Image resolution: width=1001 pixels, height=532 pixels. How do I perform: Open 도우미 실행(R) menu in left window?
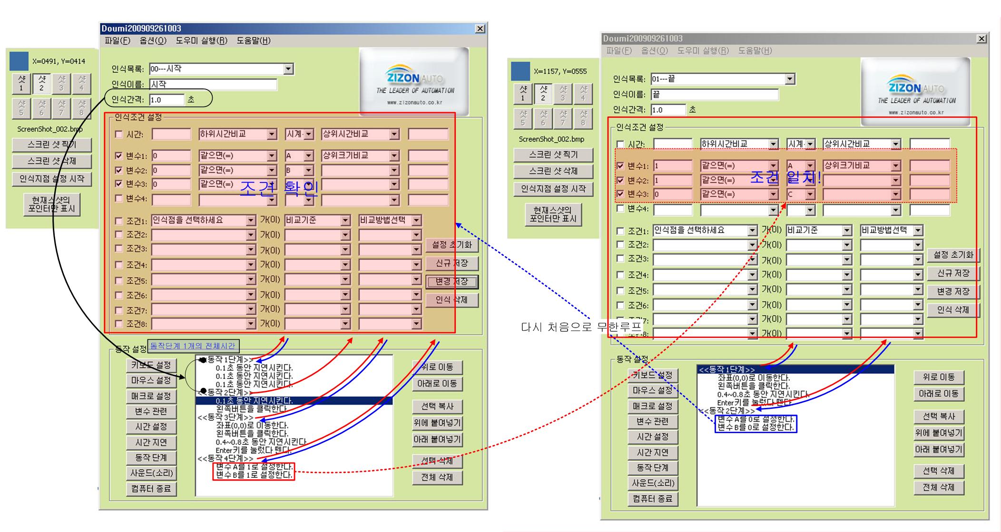[x=201, y=41]
